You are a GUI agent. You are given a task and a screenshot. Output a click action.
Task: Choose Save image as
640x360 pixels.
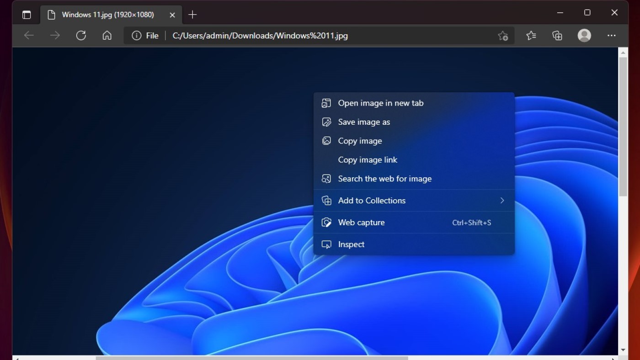click(414, 122)
